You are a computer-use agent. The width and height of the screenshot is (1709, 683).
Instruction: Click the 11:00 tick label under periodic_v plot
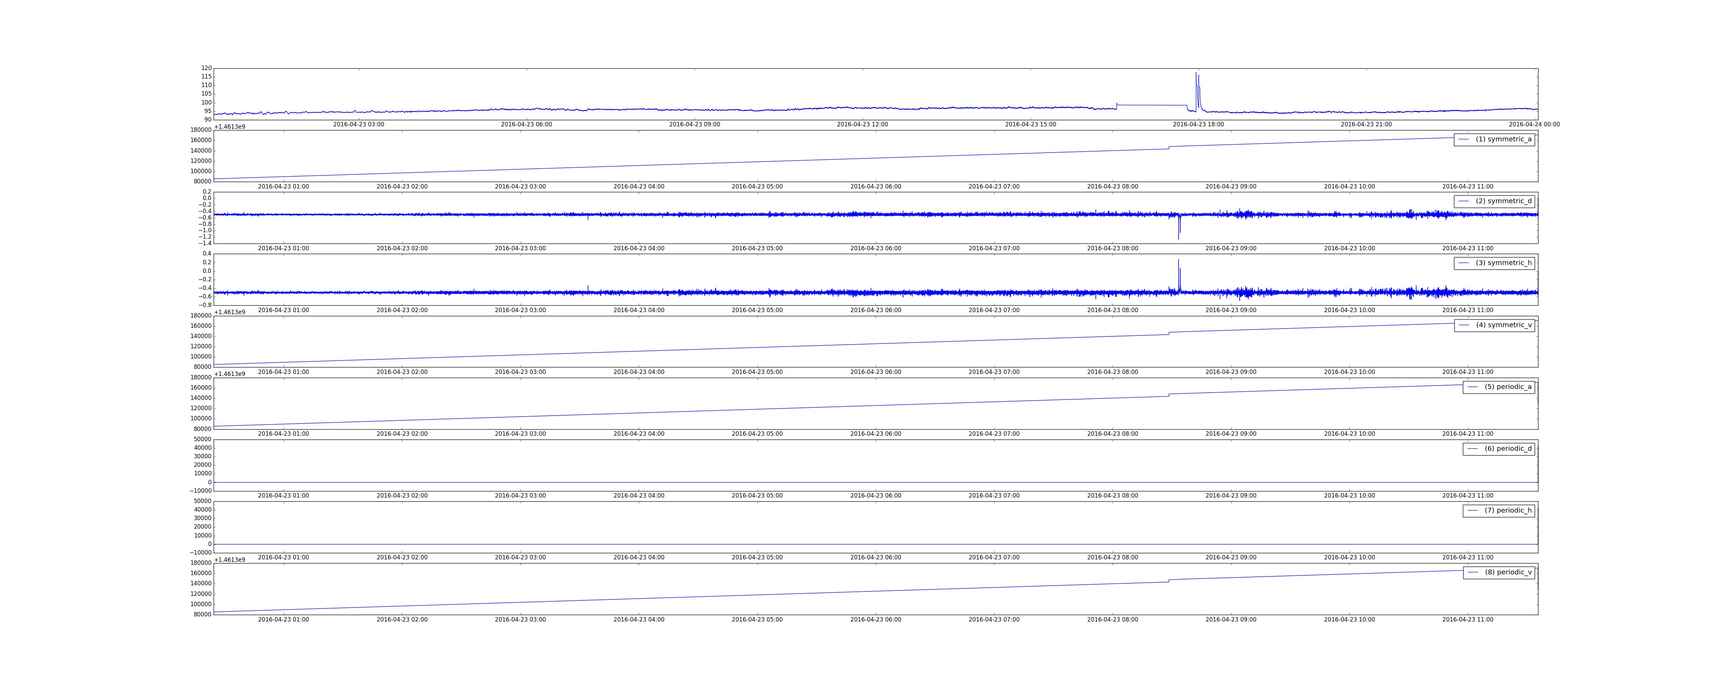pos(1468,620)
